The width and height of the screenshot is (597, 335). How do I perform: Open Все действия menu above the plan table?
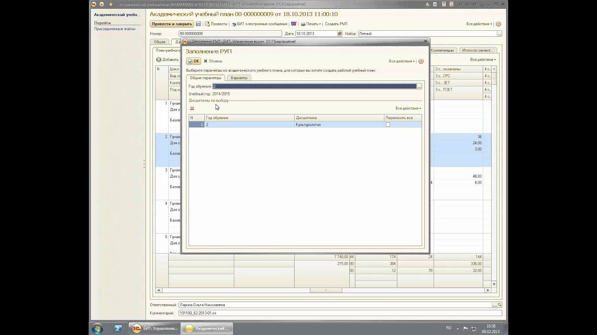tap(483, 60)
